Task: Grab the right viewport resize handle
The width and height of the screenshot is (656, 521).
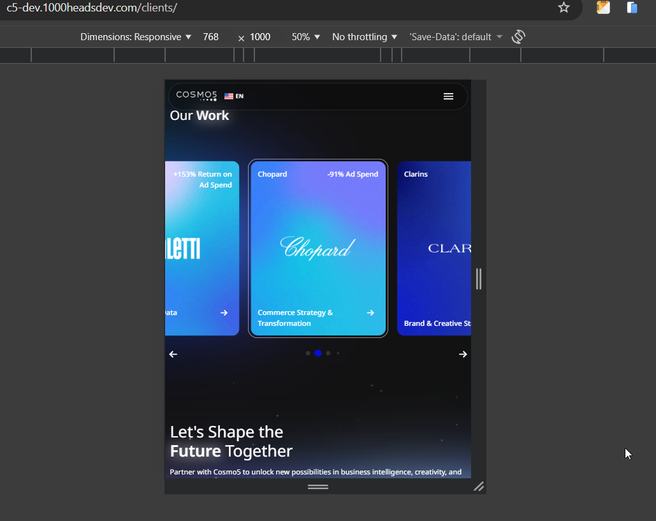Action: click(x=479, y=279)
